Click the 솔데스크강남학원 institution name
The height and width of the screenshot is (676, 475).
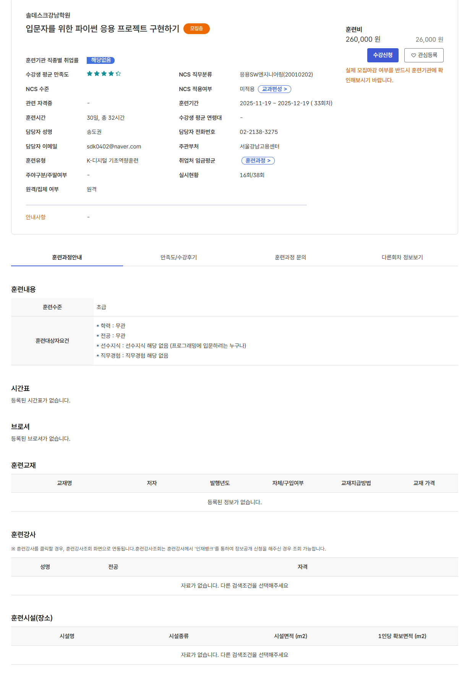click(x=48, y=15)
